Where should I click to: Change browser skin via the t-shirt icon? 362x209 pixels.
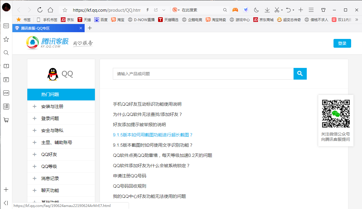(323, 10)
